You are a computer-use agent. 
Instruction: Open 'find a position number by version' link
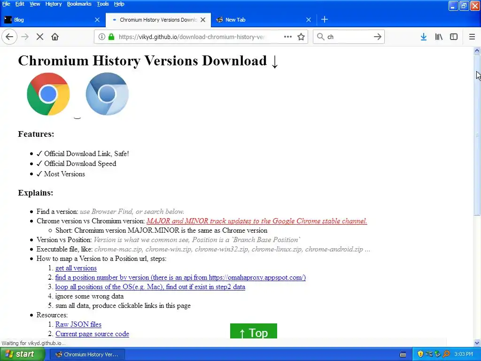(180, 277)
